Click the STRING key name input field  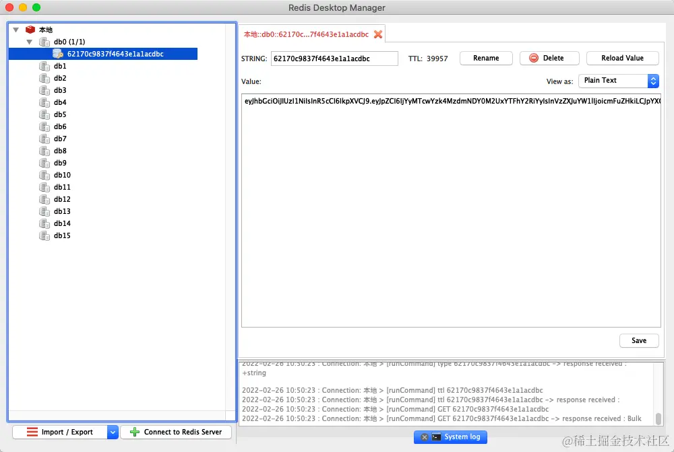(334, 59)
